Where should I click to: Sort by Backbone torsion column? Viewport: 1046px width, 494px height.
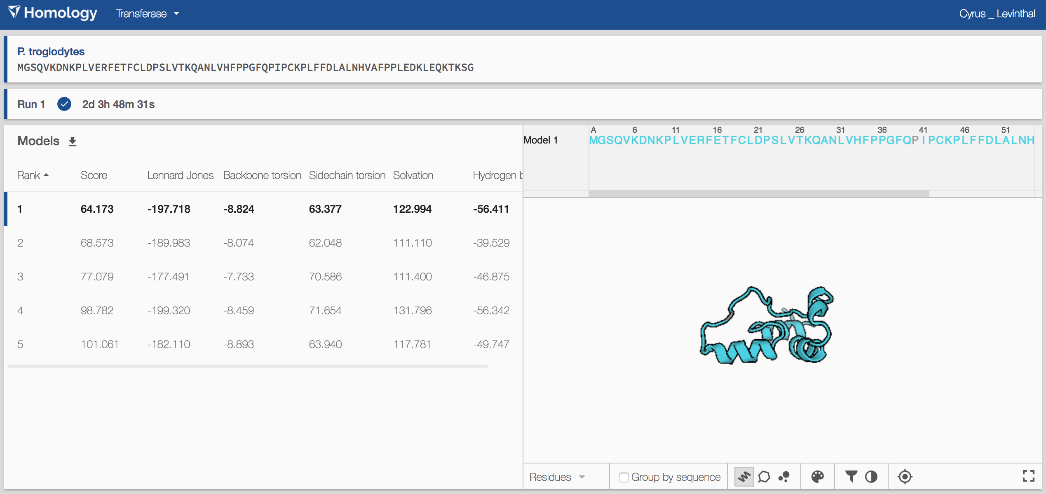pos(262,175)
